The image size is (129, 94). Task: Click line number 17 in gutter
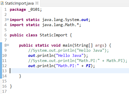tap(4, 91)
